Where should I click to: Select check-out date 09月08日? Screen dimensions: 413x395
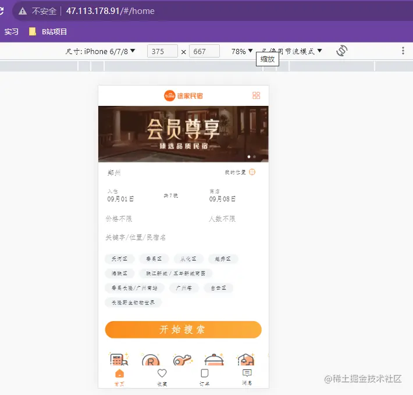pyautogui.click(x=222, y=199)
